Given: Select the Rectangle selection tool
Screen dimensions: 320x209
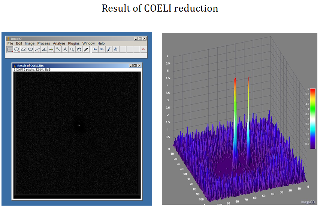Looking at the screenshot, I should tap(10, 49).
